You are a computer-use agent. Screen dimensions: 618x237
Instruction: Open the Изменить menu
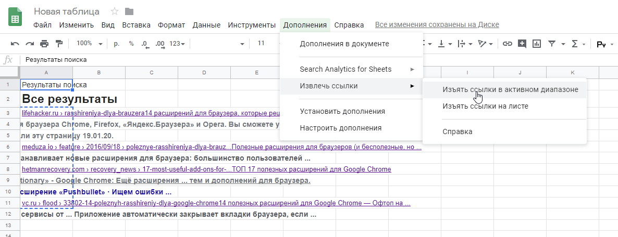coord(77,25)
